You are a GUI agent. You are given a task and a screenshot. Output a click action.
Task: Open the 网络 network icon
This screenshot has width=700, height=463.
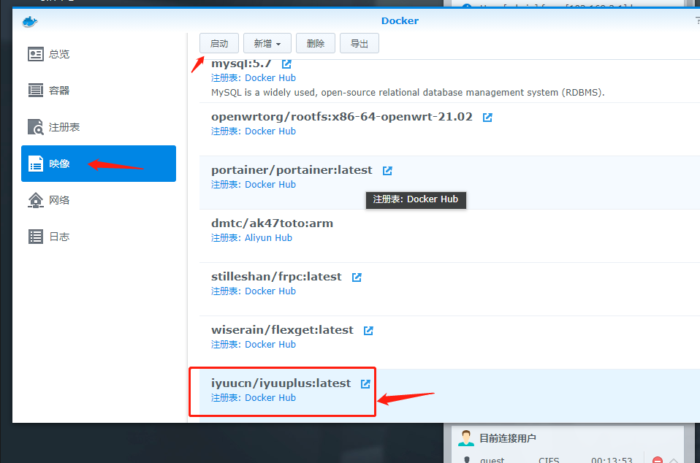36,200
